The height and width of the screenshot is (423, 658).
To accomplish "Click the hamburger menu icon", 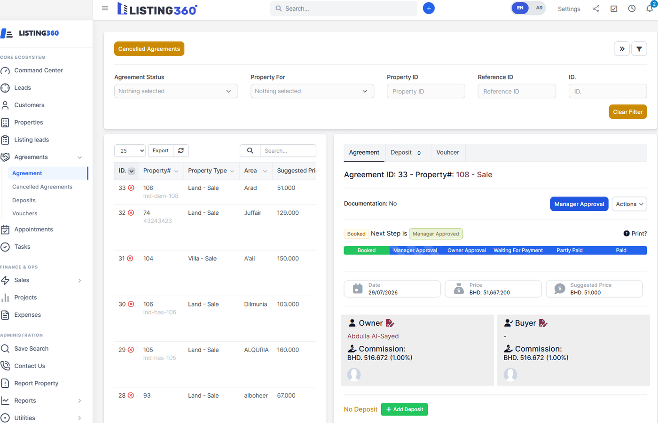I will [x=105, y=8].
